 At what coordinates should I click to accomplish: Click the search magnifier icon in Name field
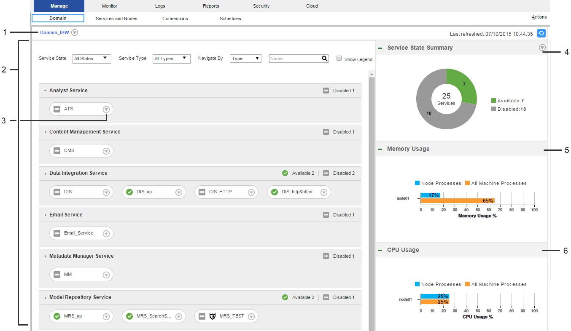pos(324,59)
